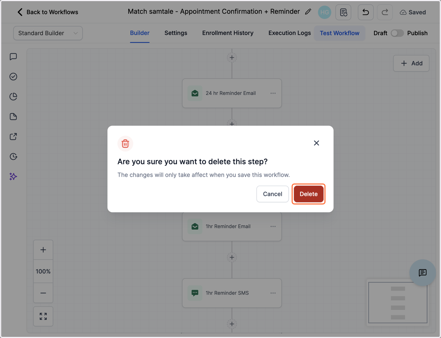Redo the last change
This screenshot has height=338, width=441.
tap(385, 12)
